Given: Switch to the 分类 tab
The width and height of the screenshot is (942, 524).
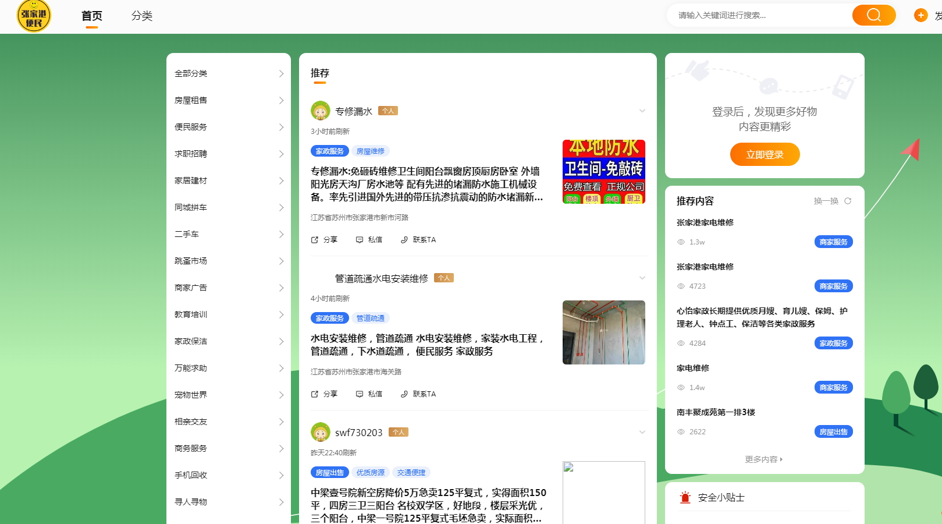Looking at the screenshot, I should pos(141,16).
